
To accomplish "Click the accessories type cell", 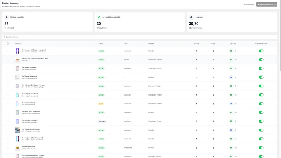I will point(128,147).
